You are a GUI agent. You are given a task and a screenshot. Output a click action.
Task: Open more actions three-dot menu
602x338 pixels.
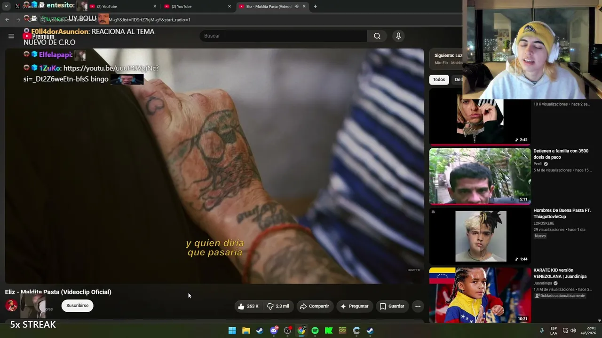[x=418, y=306]
